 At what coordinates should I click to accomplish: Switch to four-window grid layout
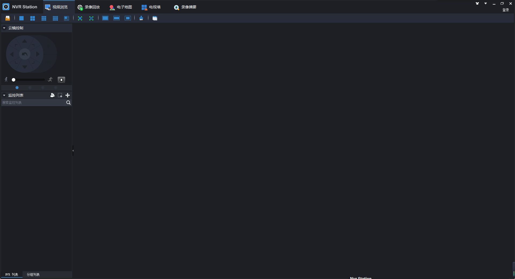tap(33, 18)
